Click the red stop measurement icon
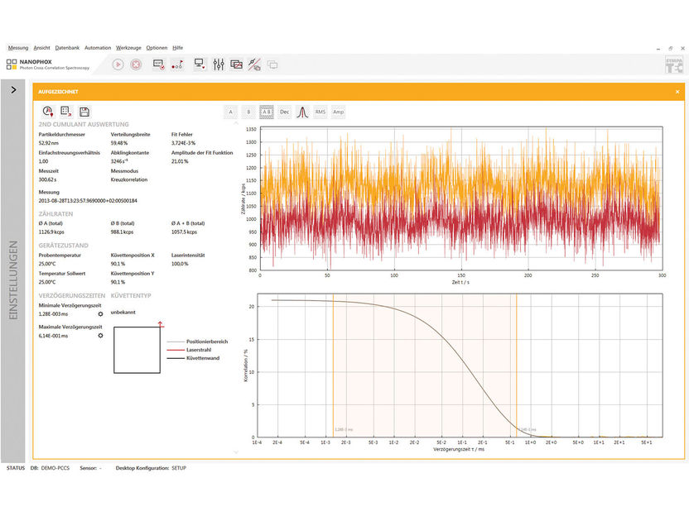This screenshot has height=516, width=689. pos(136,64)
